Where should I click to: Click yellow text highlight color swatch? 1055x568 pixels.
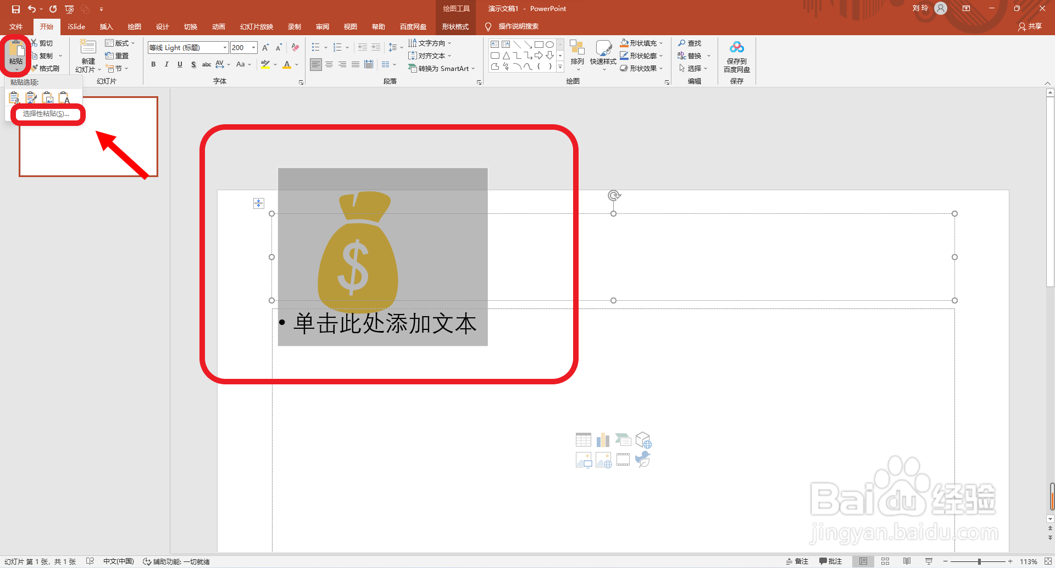265,64
